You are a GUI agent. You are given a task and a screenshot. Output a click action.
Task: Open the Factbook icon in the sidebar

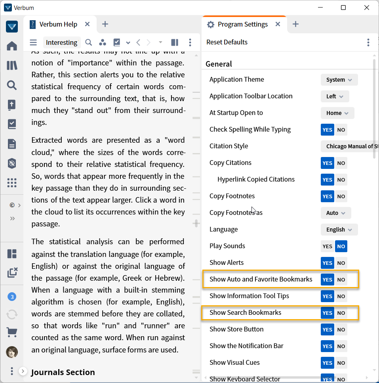[x=12, y=105]
